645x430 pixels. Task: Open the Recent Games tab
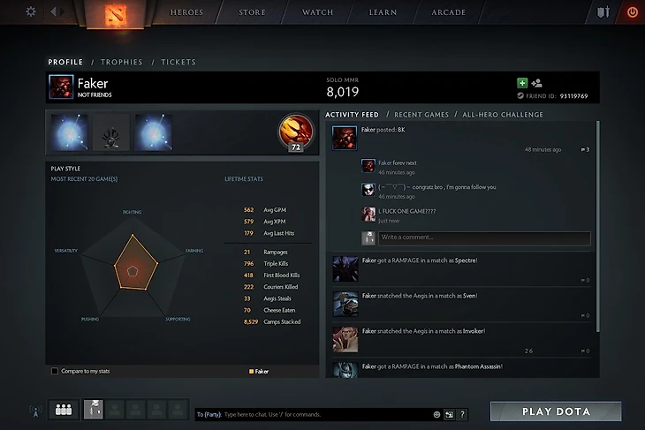point(421,115)
